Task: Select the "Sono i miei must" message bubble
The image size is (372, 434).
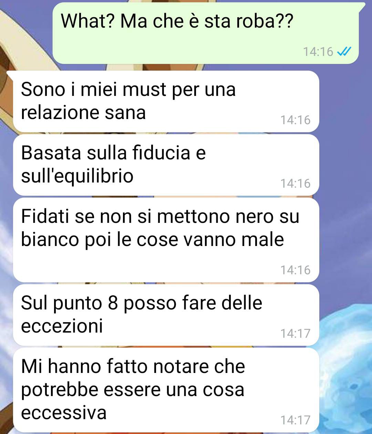Action: (x=166, y=101)
